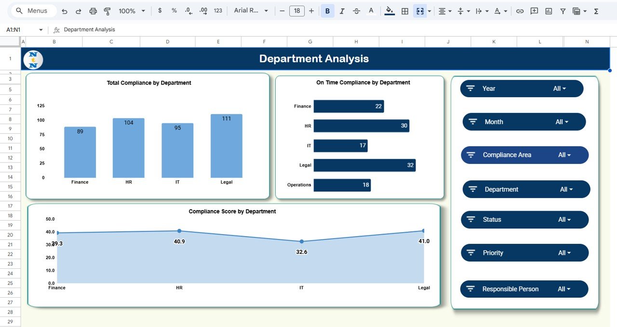This screenshot has height=327, width=617.
Task: Open the Menus search
Action: click(32, 10)
